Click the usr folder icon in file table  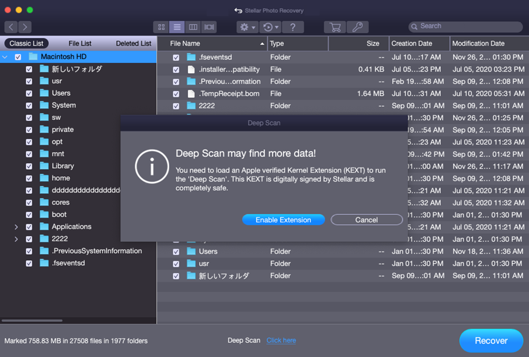(x=191, y=263)
